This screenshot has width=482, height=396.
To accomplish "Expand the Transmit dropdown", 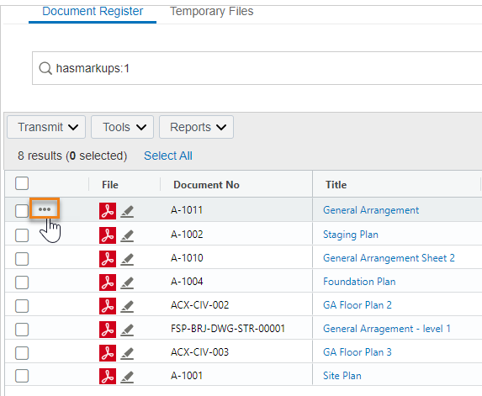I will tap(46, 127).
